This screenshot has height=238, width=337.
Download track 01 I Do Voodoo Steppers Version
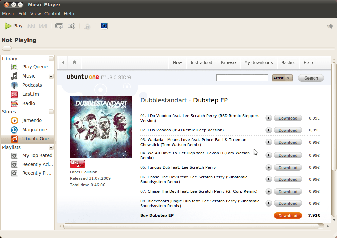click(x=288, y=118)
